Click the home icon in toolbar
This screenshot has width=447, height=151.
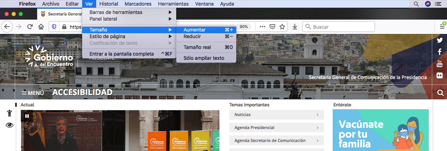click(41, 27)
